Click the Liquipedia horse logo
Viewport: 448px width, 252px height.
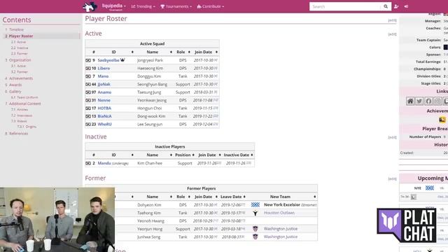point(90,6)
